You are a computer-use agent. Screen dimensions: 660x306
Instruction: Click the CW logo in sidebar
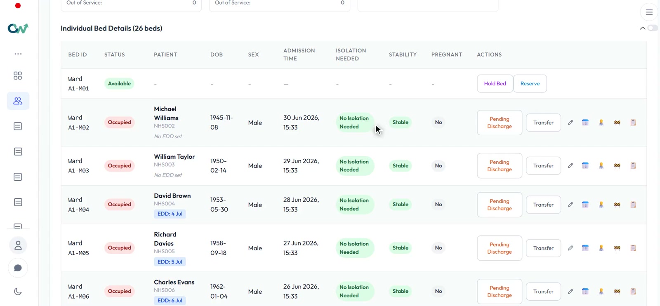[x=18, y=28]
